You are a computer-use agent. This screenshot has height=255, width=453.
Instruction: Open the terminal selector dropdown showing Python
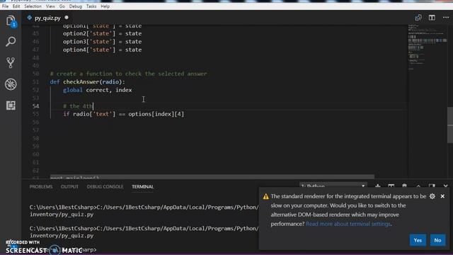pyautogui.click(x=333, y=186)
